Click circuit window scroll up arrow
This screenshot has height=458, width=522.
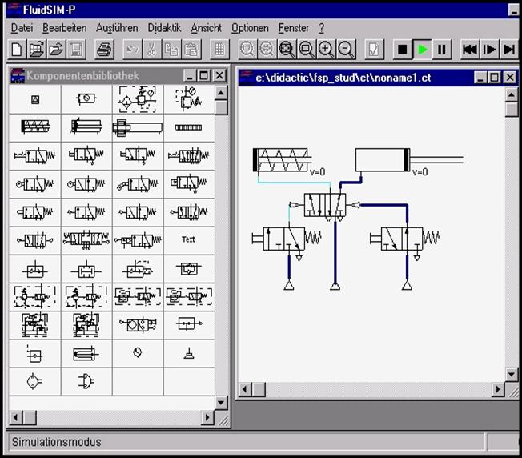(512, 94)
